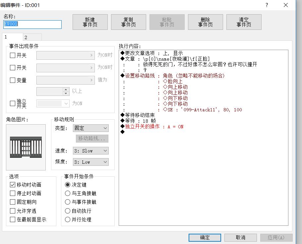Enable the 变量 condition checkbox

point(13,80)
